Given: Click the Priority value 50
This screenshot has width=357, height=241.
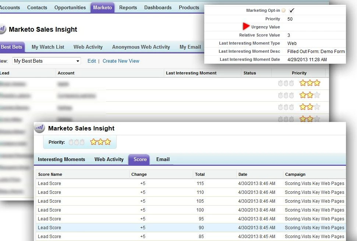Looking at the screenshot, I should tap(290, 19).
